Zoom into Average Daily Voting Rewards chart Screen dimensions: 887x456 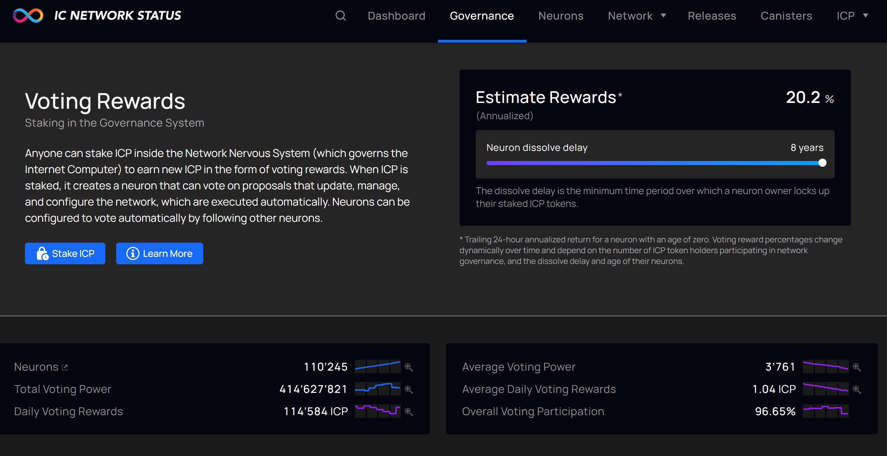coord(857,389)
